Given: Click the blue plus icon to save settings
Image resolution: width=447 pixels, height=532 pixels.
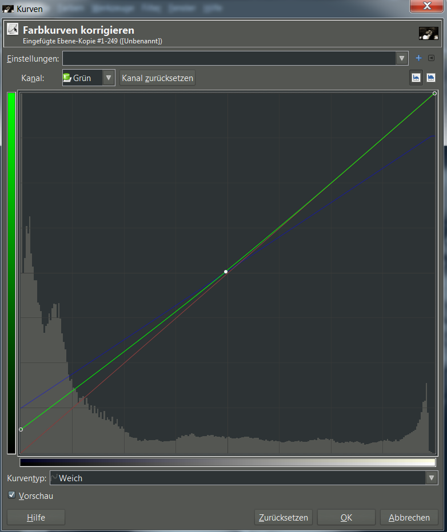Looking at the screenshot, I should coord(418,58).
